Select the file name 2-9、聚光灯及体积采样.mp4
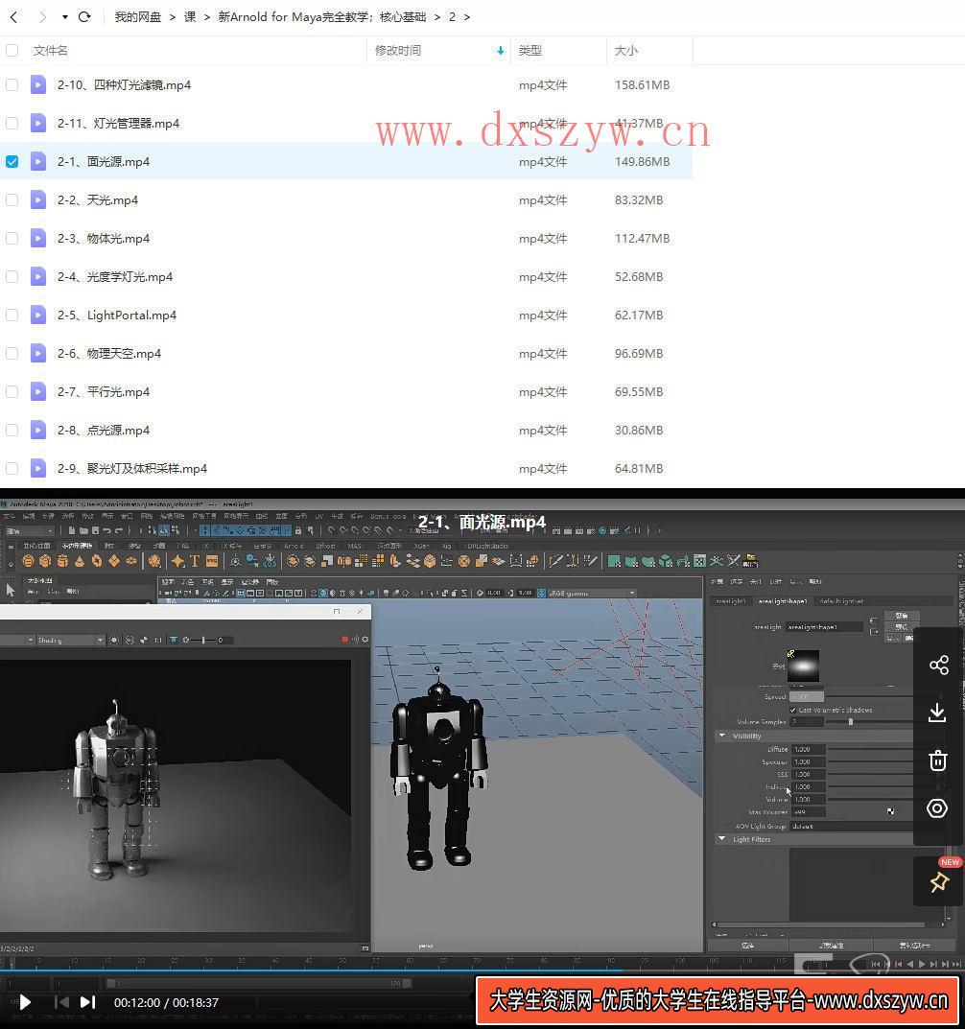 (132, 469)
